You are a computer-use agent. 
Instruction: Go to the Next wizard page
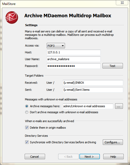coord(90,157)
